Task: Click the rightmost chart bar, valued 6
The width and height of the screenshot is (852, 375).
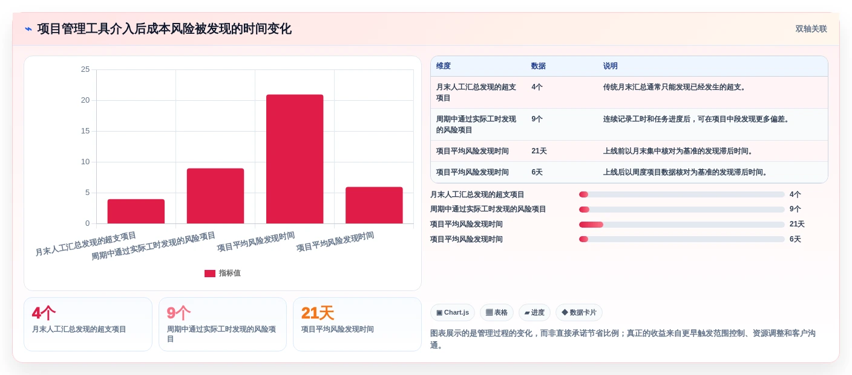Action: tap(374, 205)
